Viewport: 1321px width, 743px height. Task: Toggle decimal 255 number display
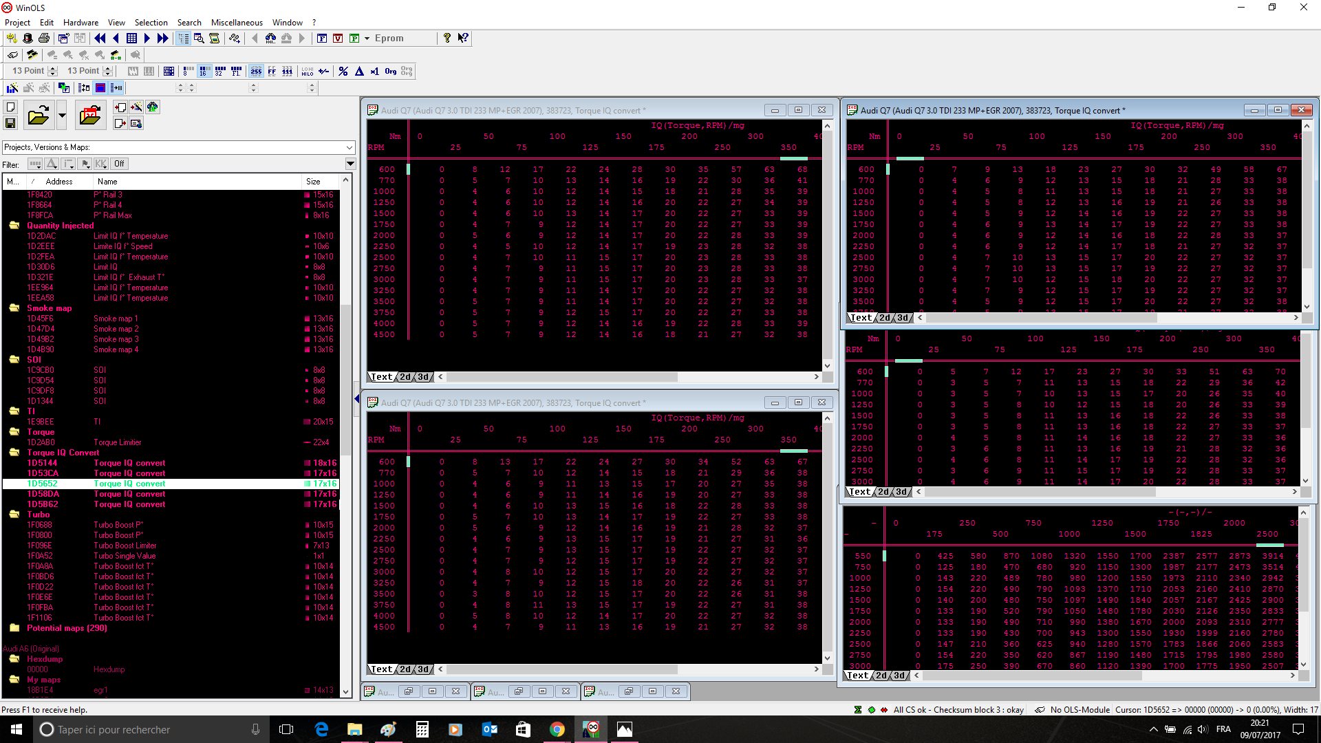click(x=256, y=71)
